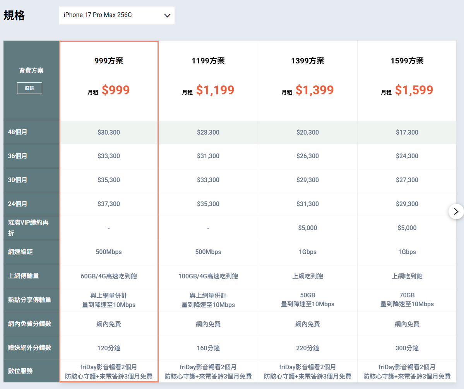Select the 36個月 row label
This screenshot has height=389, width=464.
click(17, 156)
